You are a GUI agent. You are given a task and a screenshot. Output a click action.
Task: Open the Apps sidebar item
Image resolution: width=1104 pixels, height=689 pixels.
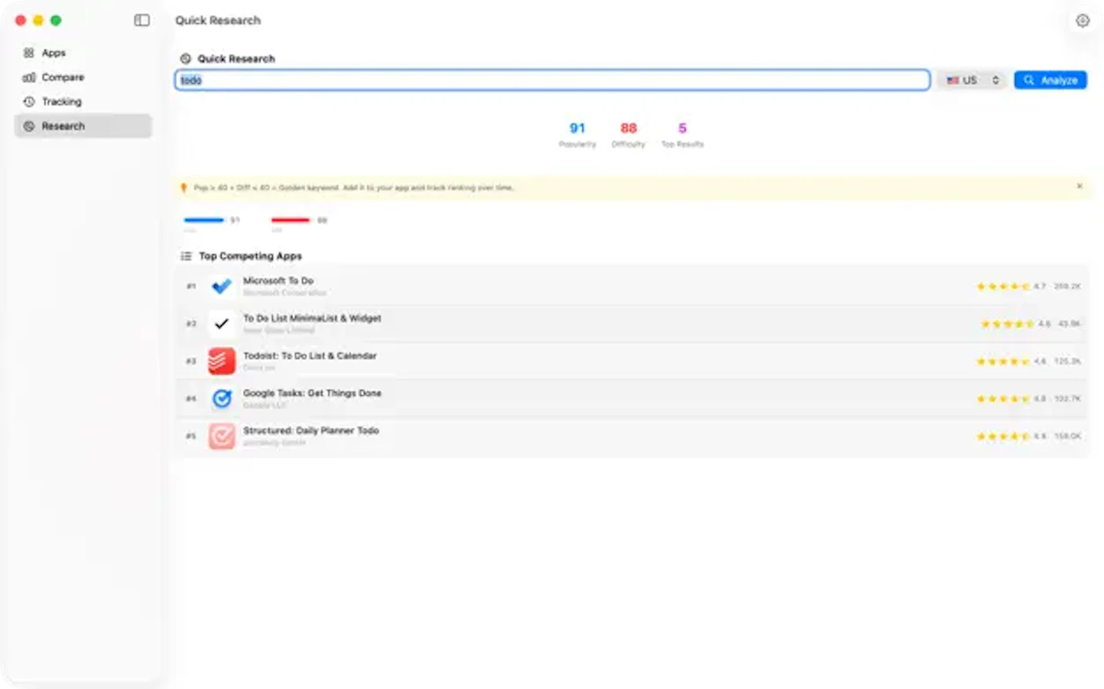point(83,53)
